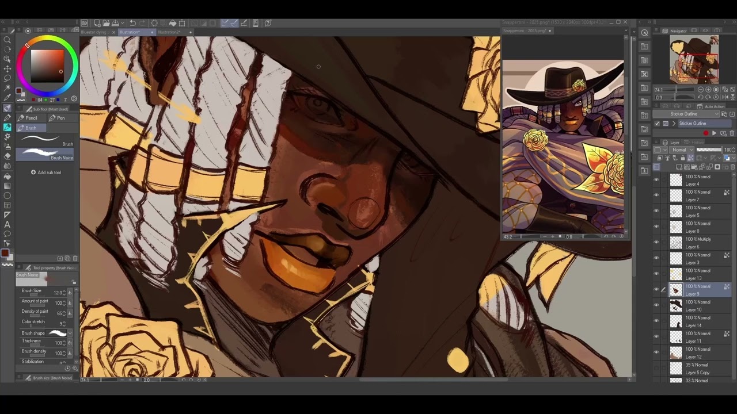This screenshot has width=737, height=414.
Task: Select the Fill bucket tool
Action: (7, 175)
